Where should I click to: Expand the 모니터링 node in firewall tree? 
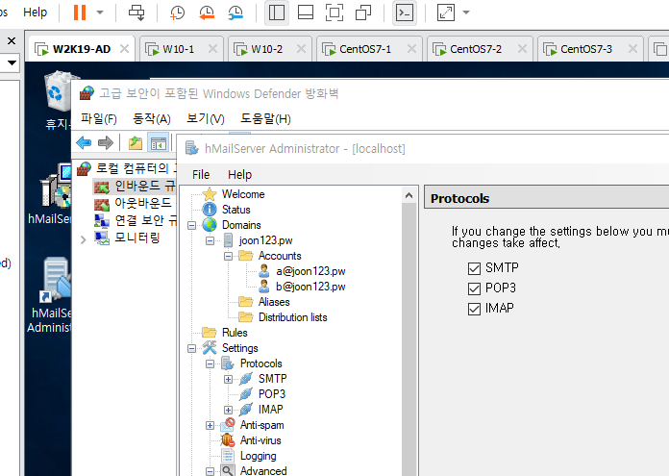[84, 239]
